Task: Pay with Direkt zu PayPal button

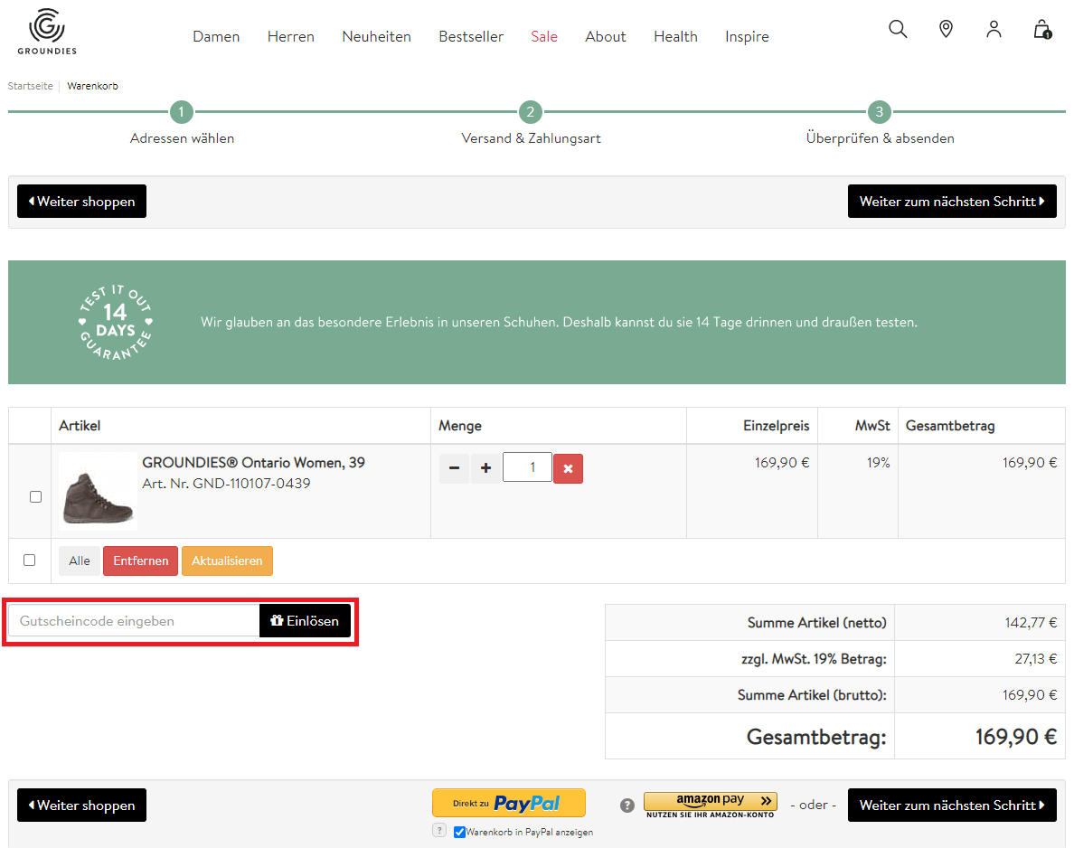Action: click(x=509, y=803)
